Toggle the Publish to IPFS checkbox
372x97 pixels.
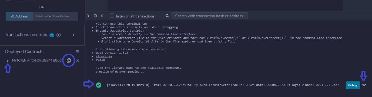[x=8, y=1]
